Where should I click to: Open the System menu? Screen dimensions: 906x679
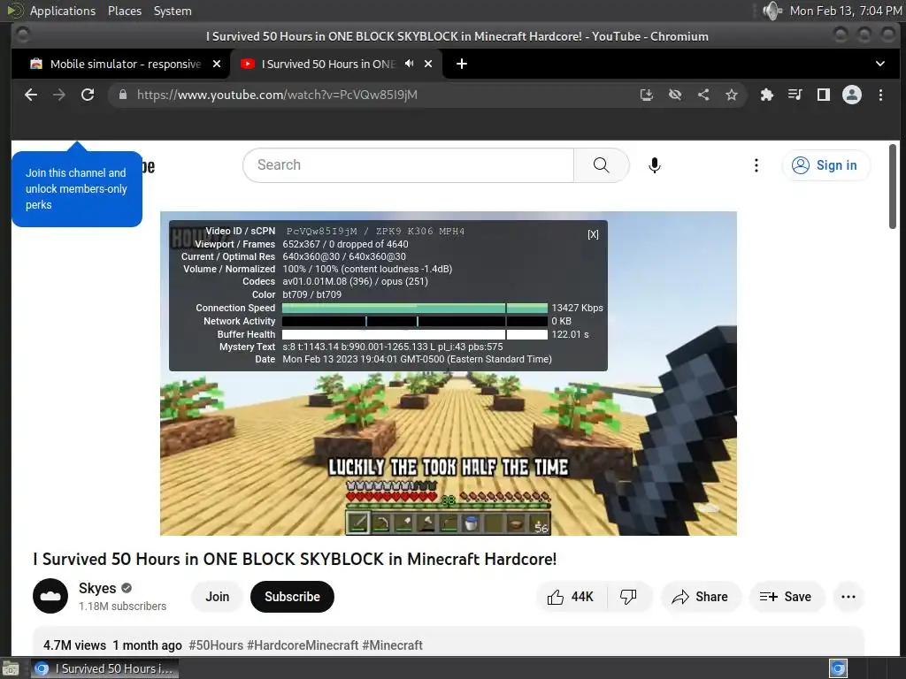coord(173,11)
